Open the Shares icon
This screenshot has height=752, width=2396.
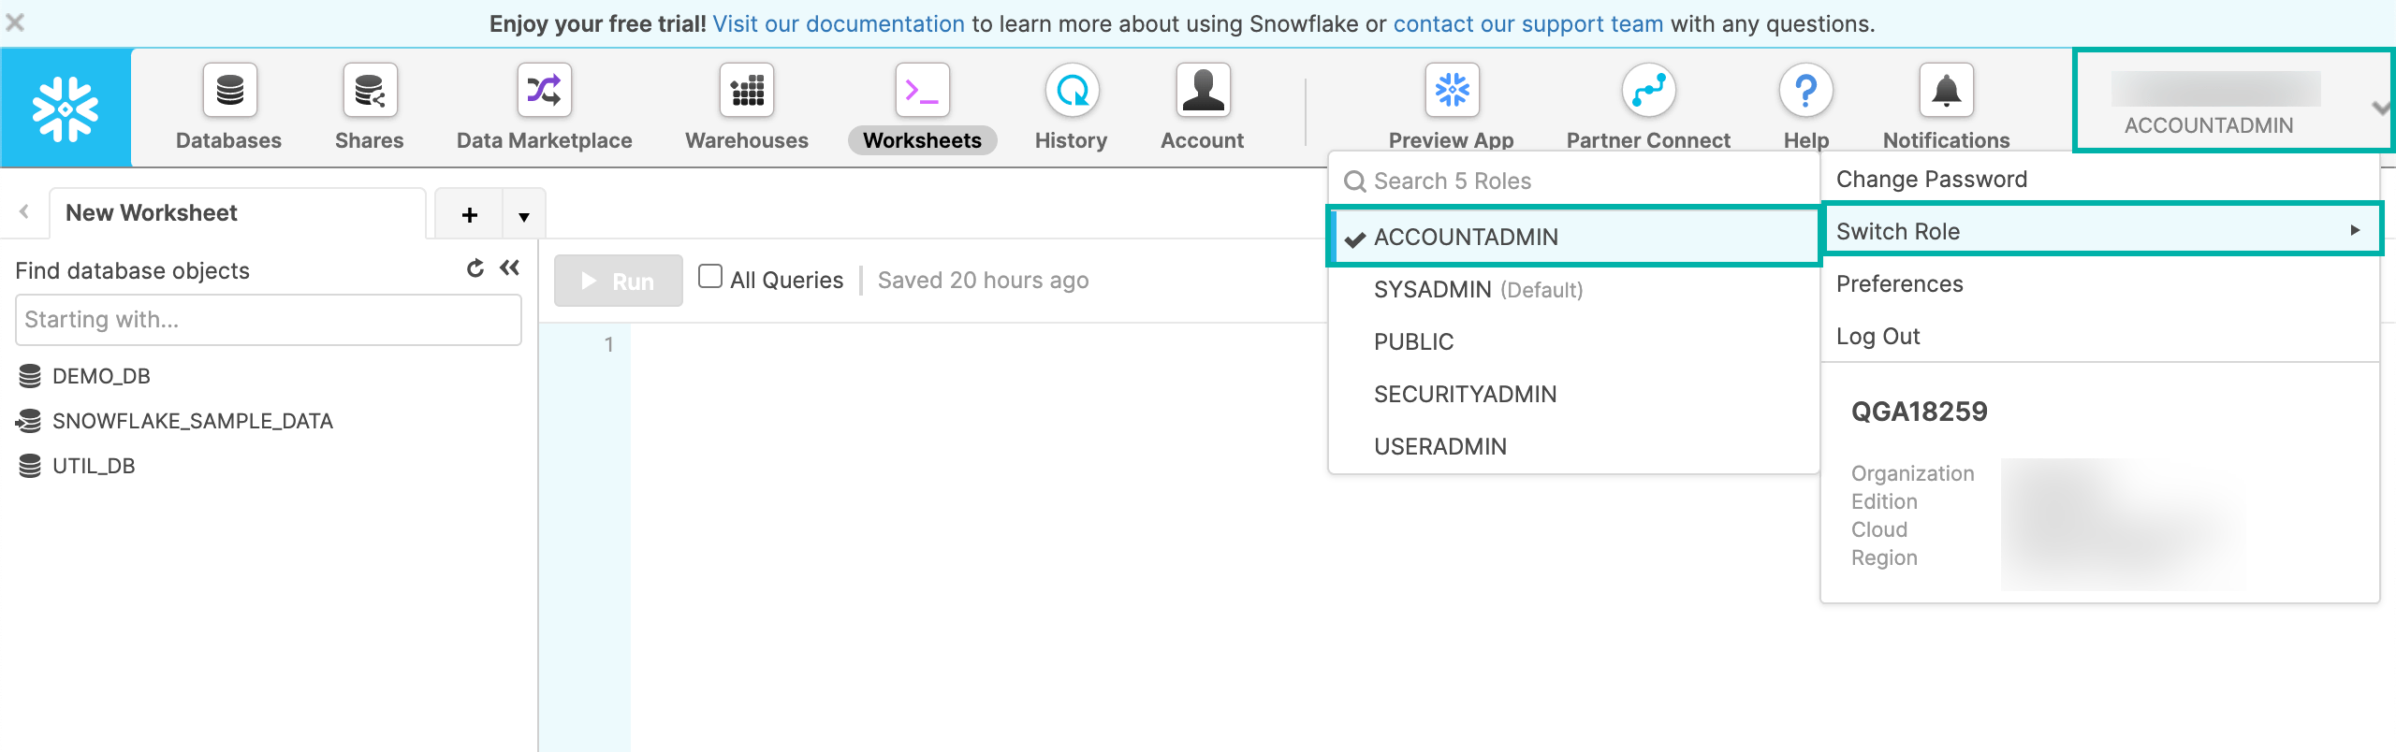370,91
